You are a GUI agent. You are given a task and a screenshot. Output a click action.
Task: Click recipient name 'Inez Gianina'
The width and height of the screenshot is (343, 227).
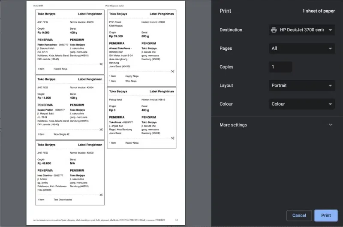(x=45, y=176)
